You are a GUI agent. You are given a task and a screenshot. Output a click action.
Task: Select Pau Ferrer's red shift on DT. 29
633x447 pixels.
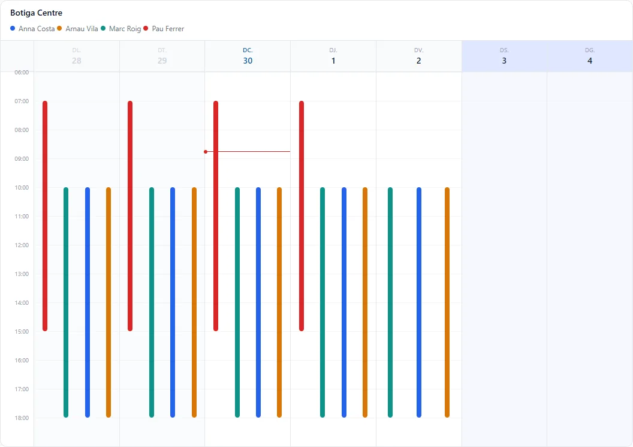click(130, 216)
